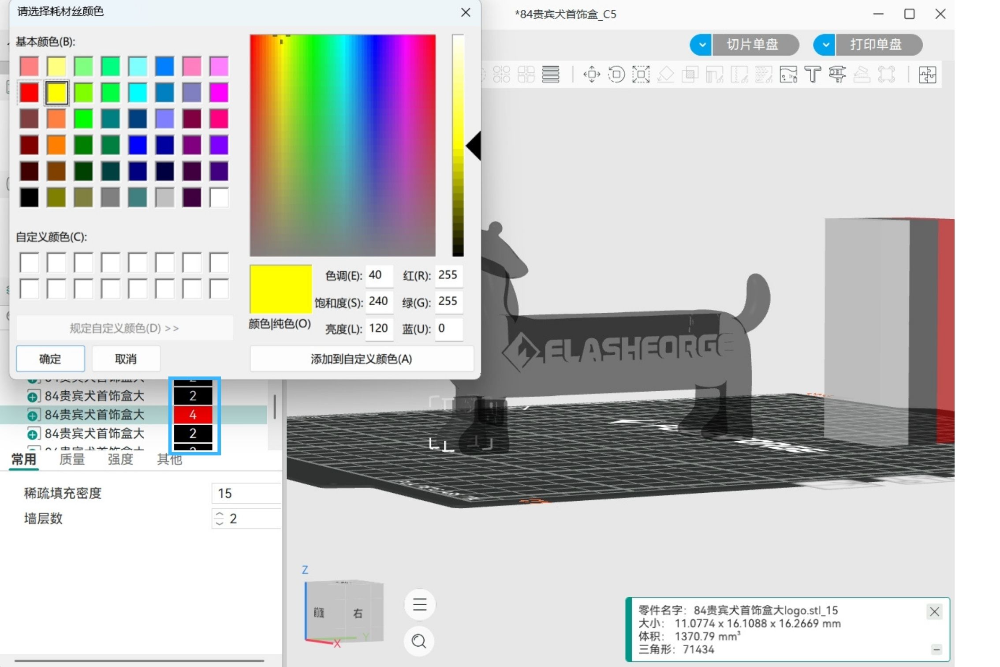This screenshot has width=1000, height=667.
Task: Click the split to parts icon
Action: 526,74
